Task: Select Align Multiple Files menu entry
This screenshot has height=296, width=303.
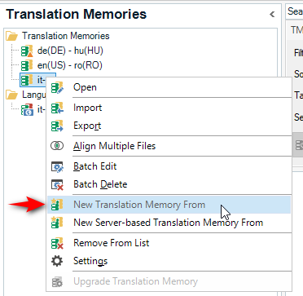Action: [169, 146]
